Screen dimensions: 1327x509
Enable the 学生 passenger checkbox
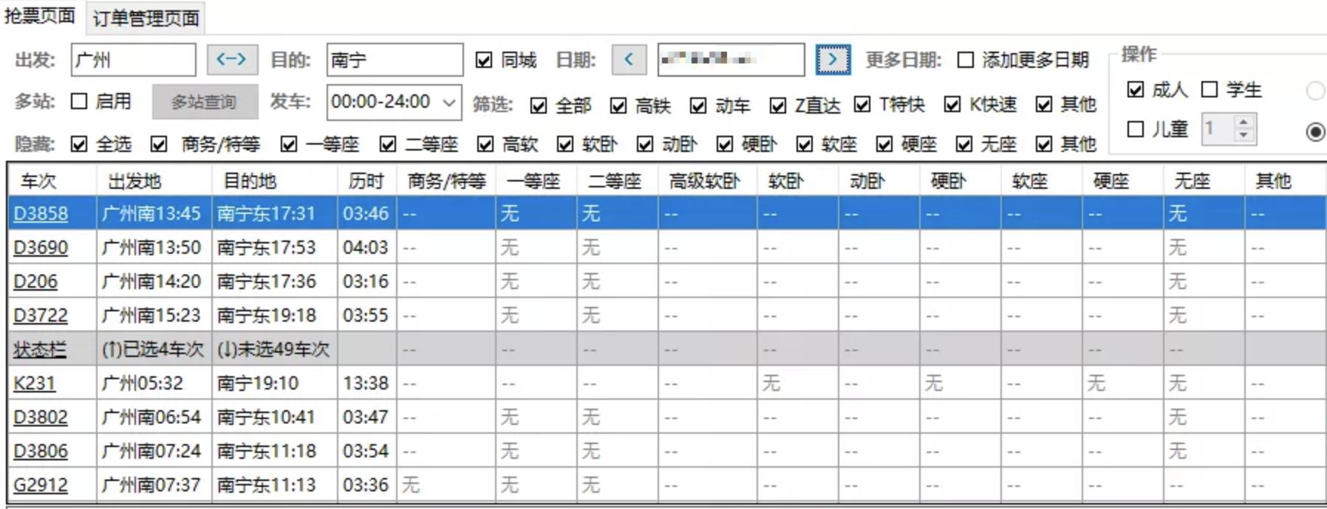pos(1209,90)
